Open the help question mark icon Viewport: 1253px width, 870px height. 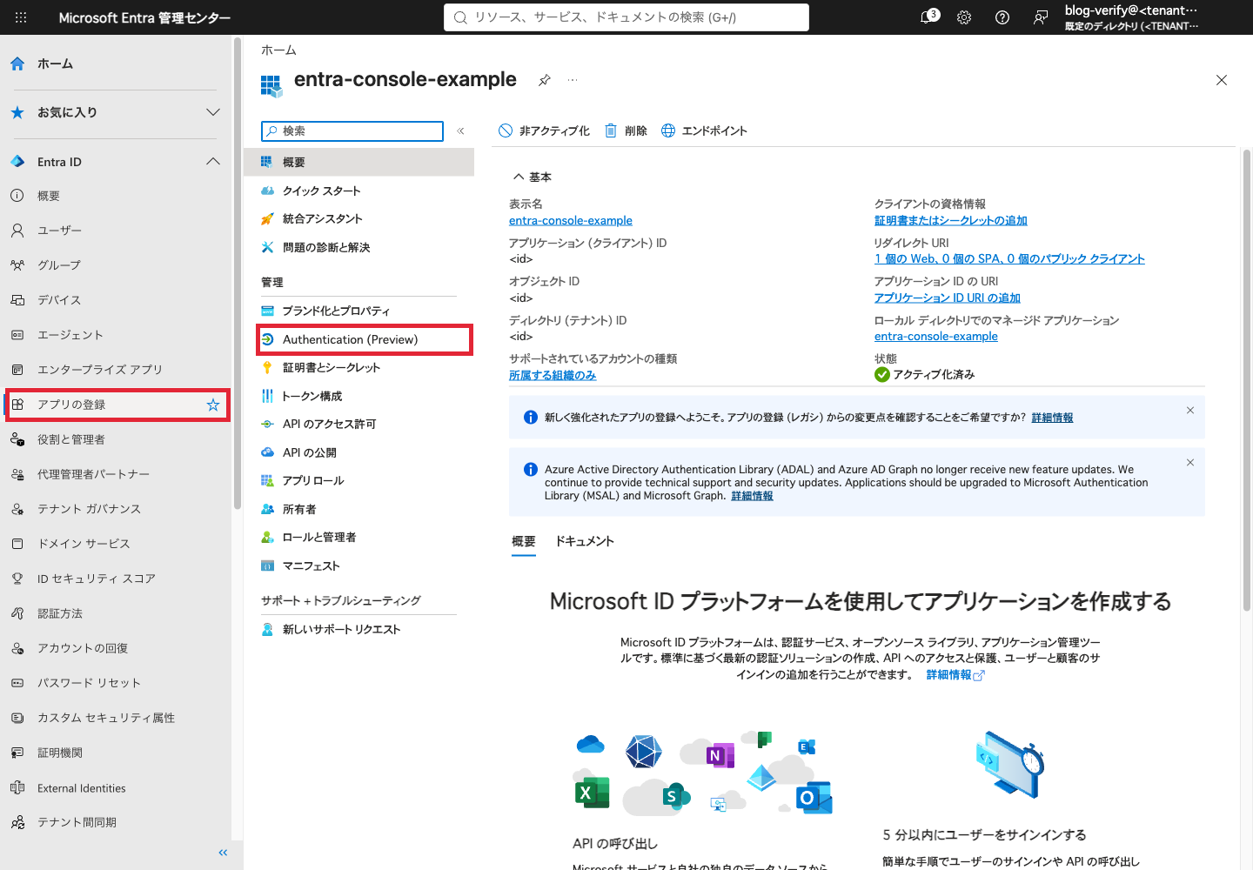point(1002,17)
